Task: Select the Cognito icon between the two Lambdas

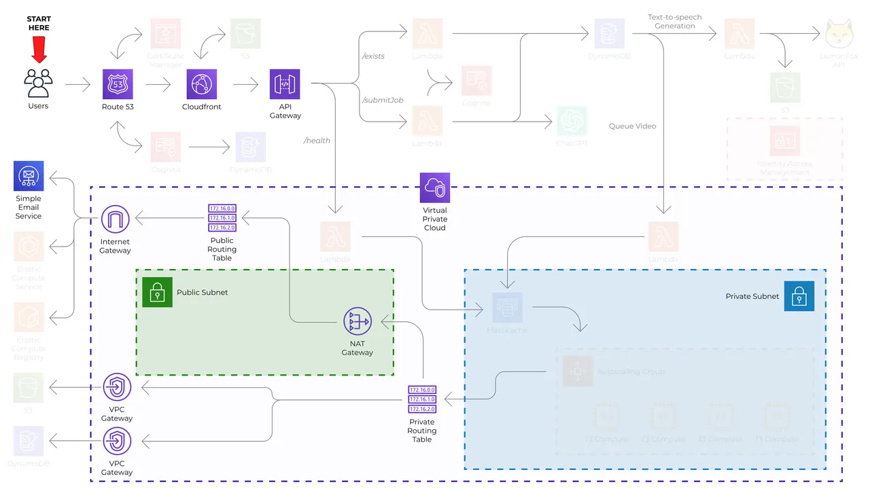Action: tap(476, 81)
